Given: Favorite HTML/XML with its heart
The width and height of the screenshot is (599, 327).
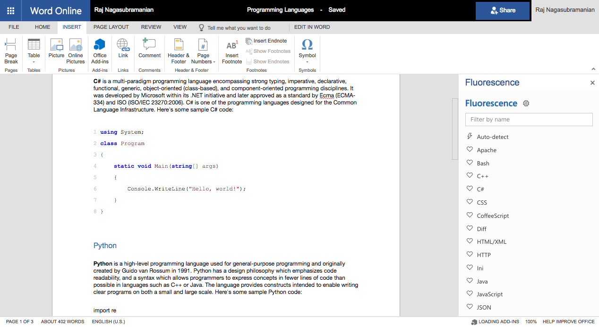Looking at the screenshot, I should 470,241.
